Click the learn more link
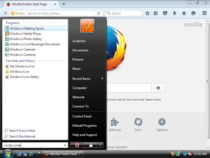210x158 pixels. (x=153, y=100)
